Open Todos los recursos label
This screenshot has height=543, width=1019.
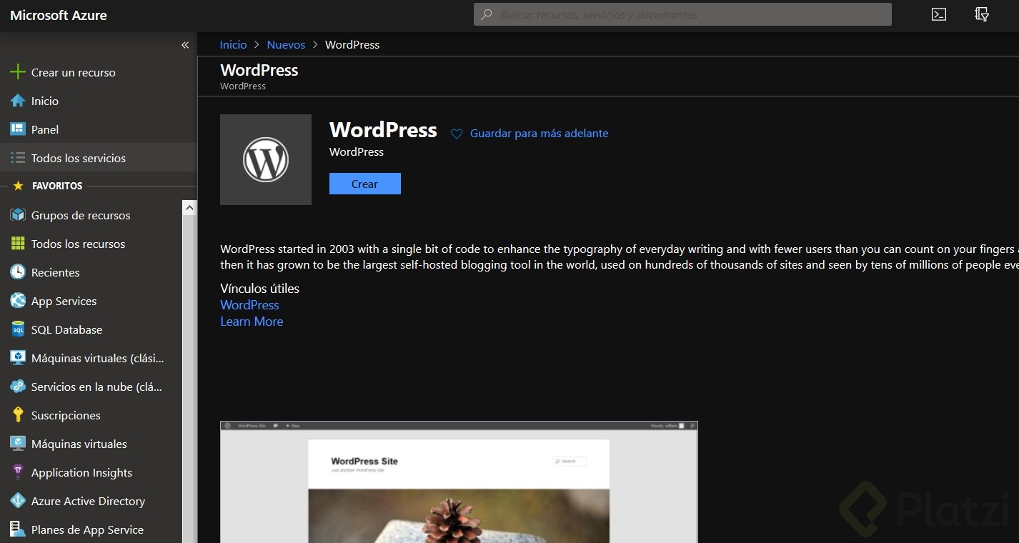tap(79, 244)
